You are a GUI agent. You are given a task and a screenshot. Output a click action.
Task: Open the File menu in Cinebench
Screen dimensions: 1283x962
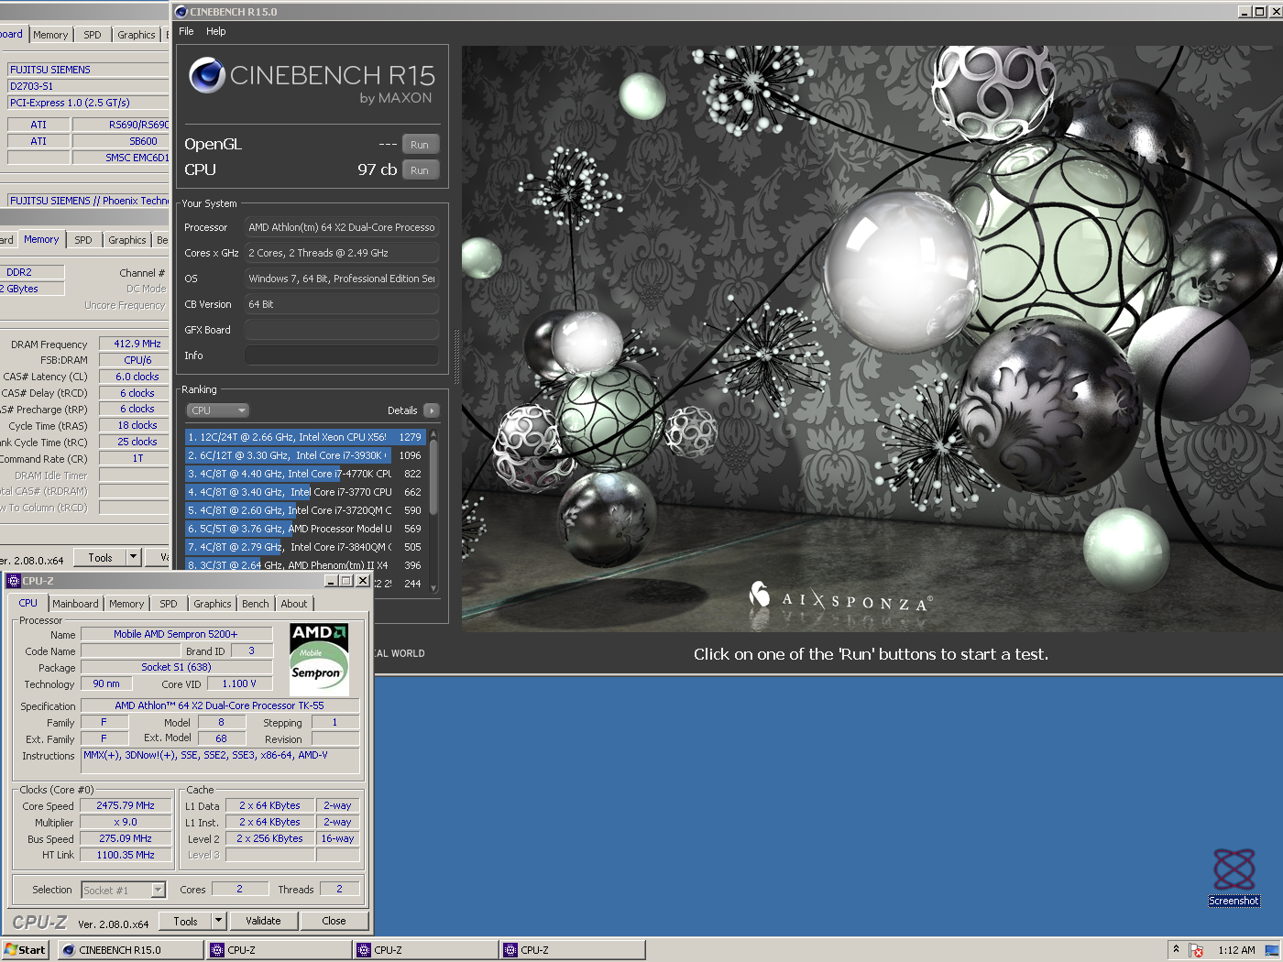pos(186,31)
